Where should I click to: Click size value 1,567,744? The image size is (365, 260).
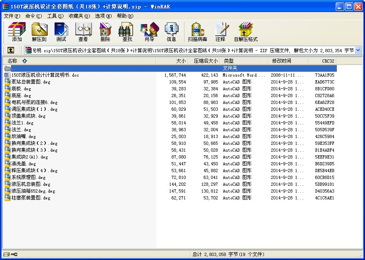[175, 75]
